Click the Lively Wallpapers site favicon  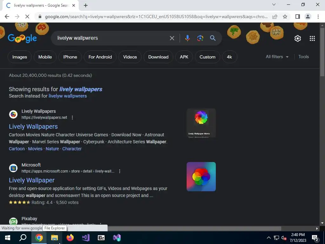coord(13,114)
